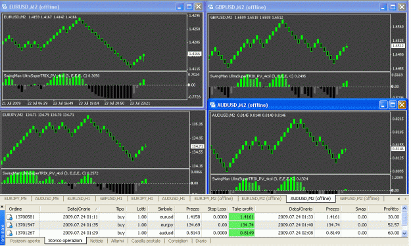
Task: Open the Allarmi tab
Action: (x=117, y=241)
